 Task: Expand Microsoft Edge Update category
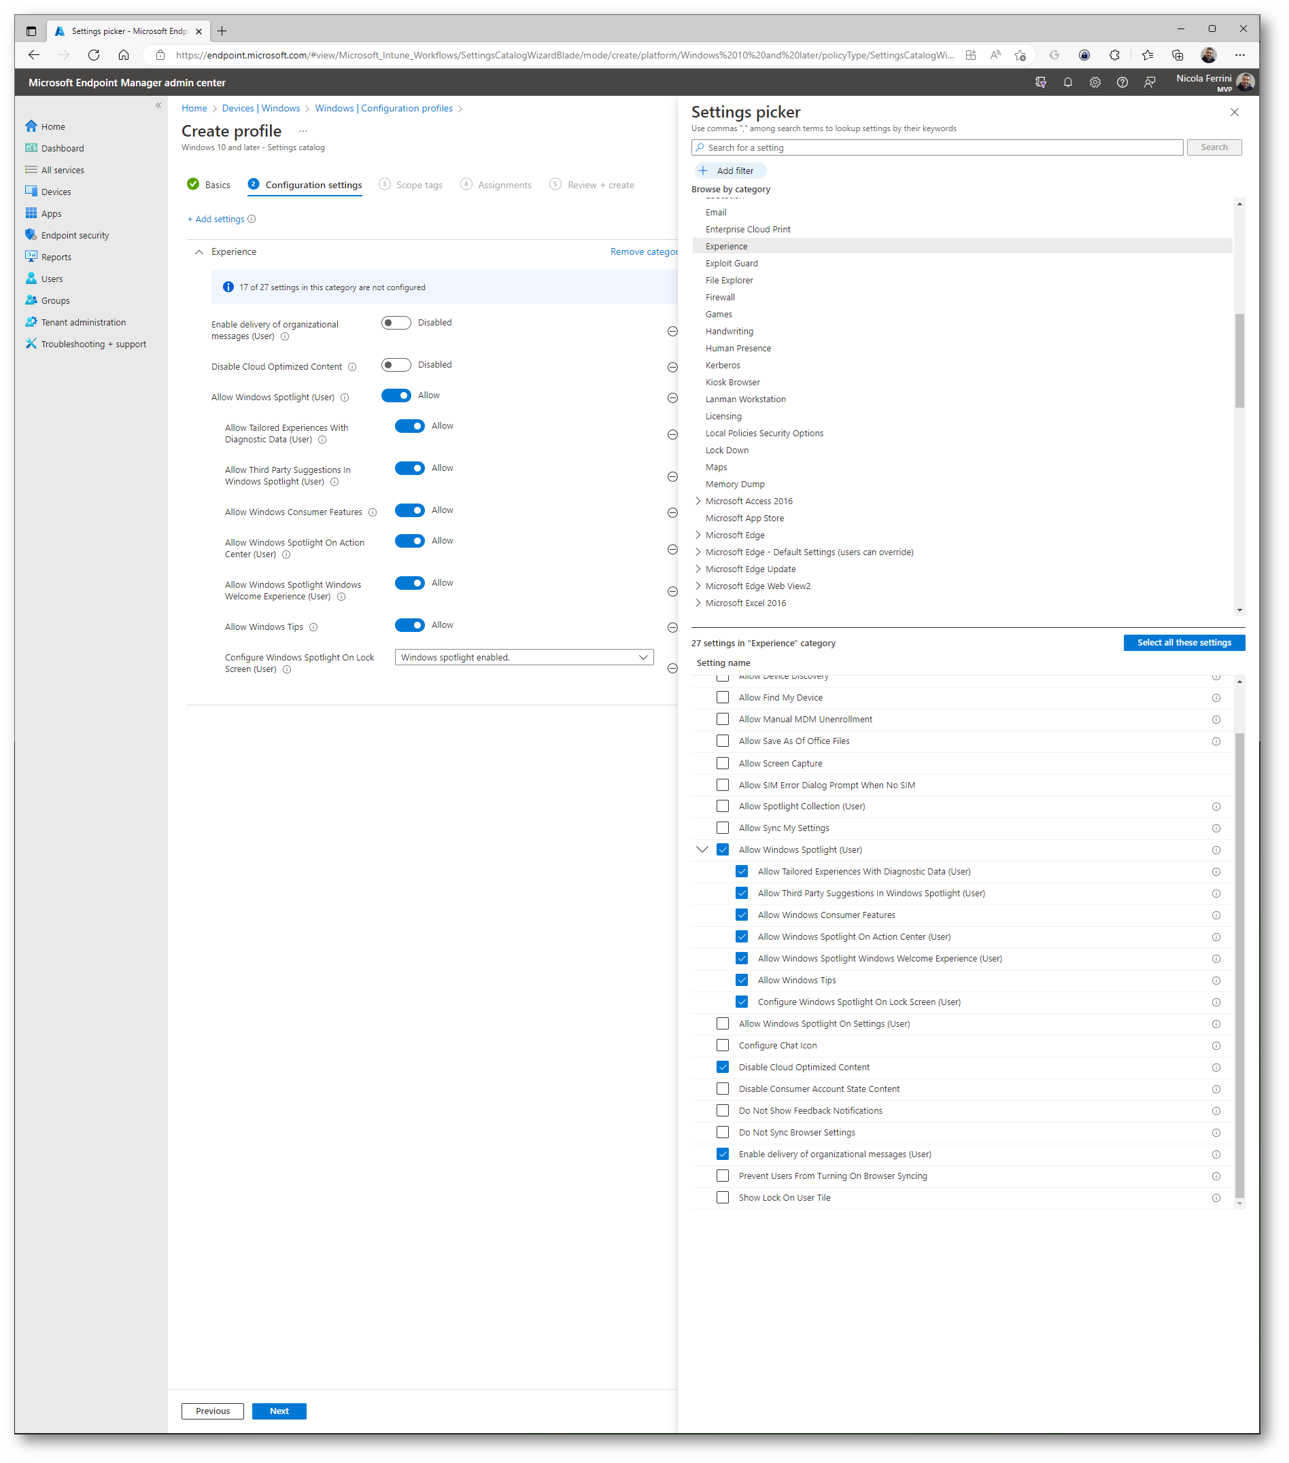[698, 569]
